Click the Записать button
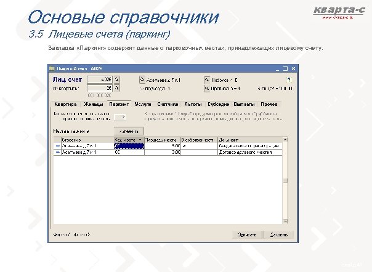The image size is (372, 272). [247, 234]
